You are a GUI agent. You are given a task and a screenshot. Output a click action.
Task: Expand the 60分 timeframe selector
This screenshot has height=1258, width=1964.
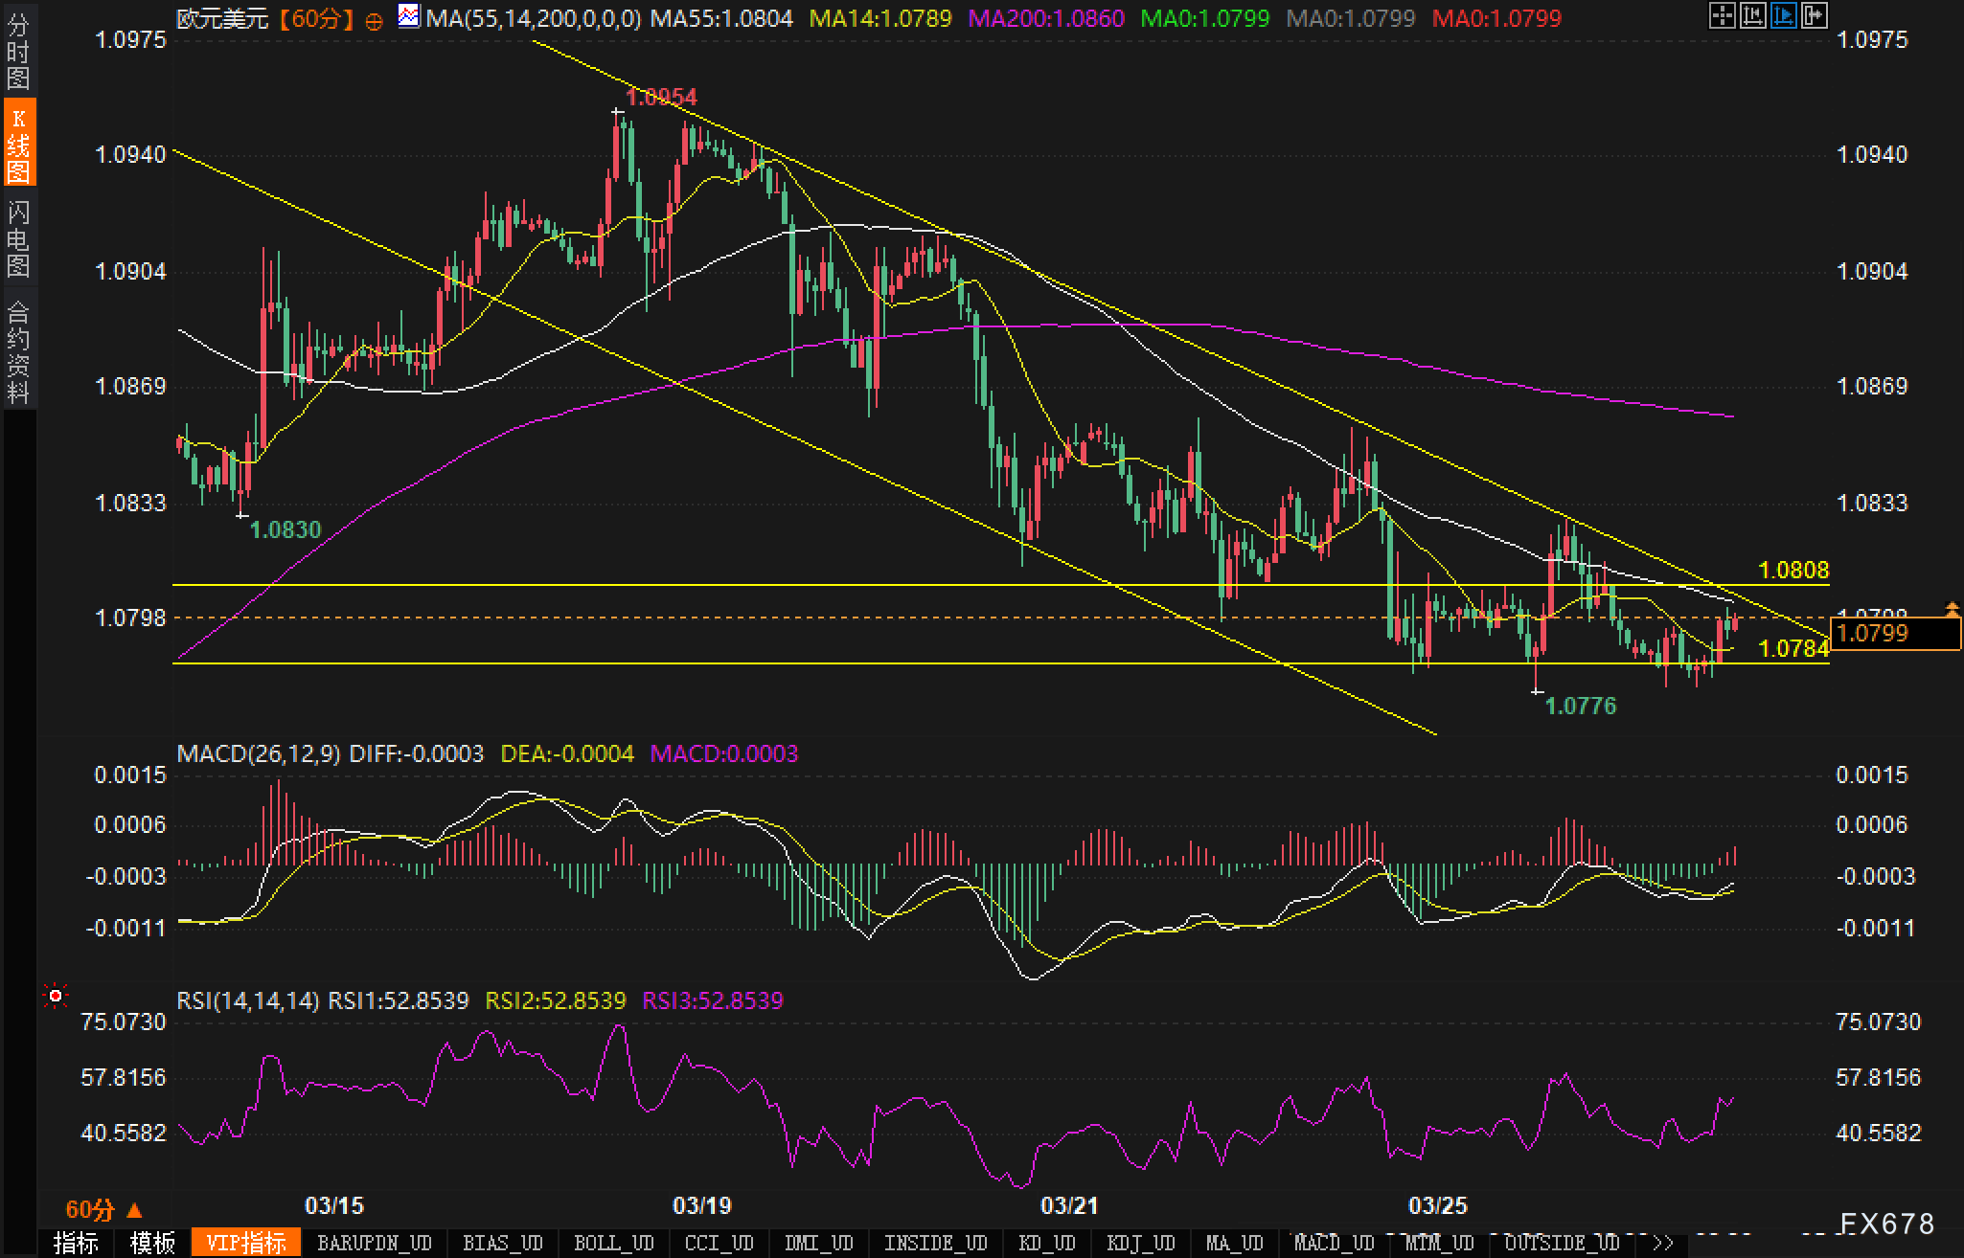tap(103, 1209)
